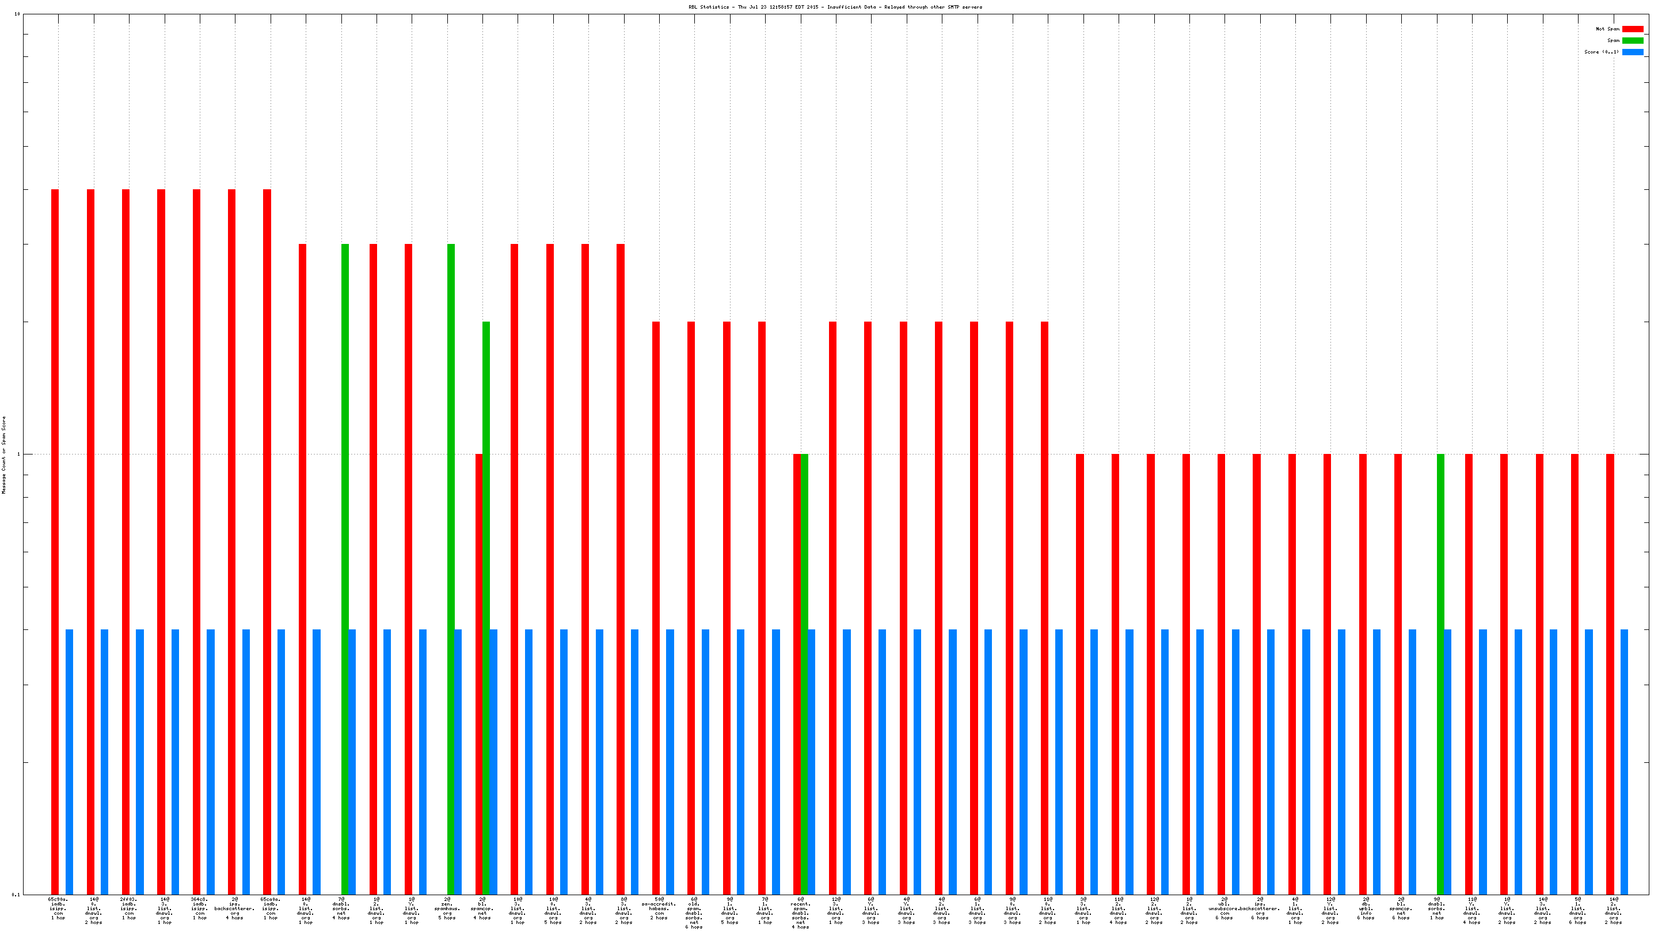Viewport: 1658px width, 932px height.
Task: Click the blue Score legend swatch
Action: pos(1632,52)
